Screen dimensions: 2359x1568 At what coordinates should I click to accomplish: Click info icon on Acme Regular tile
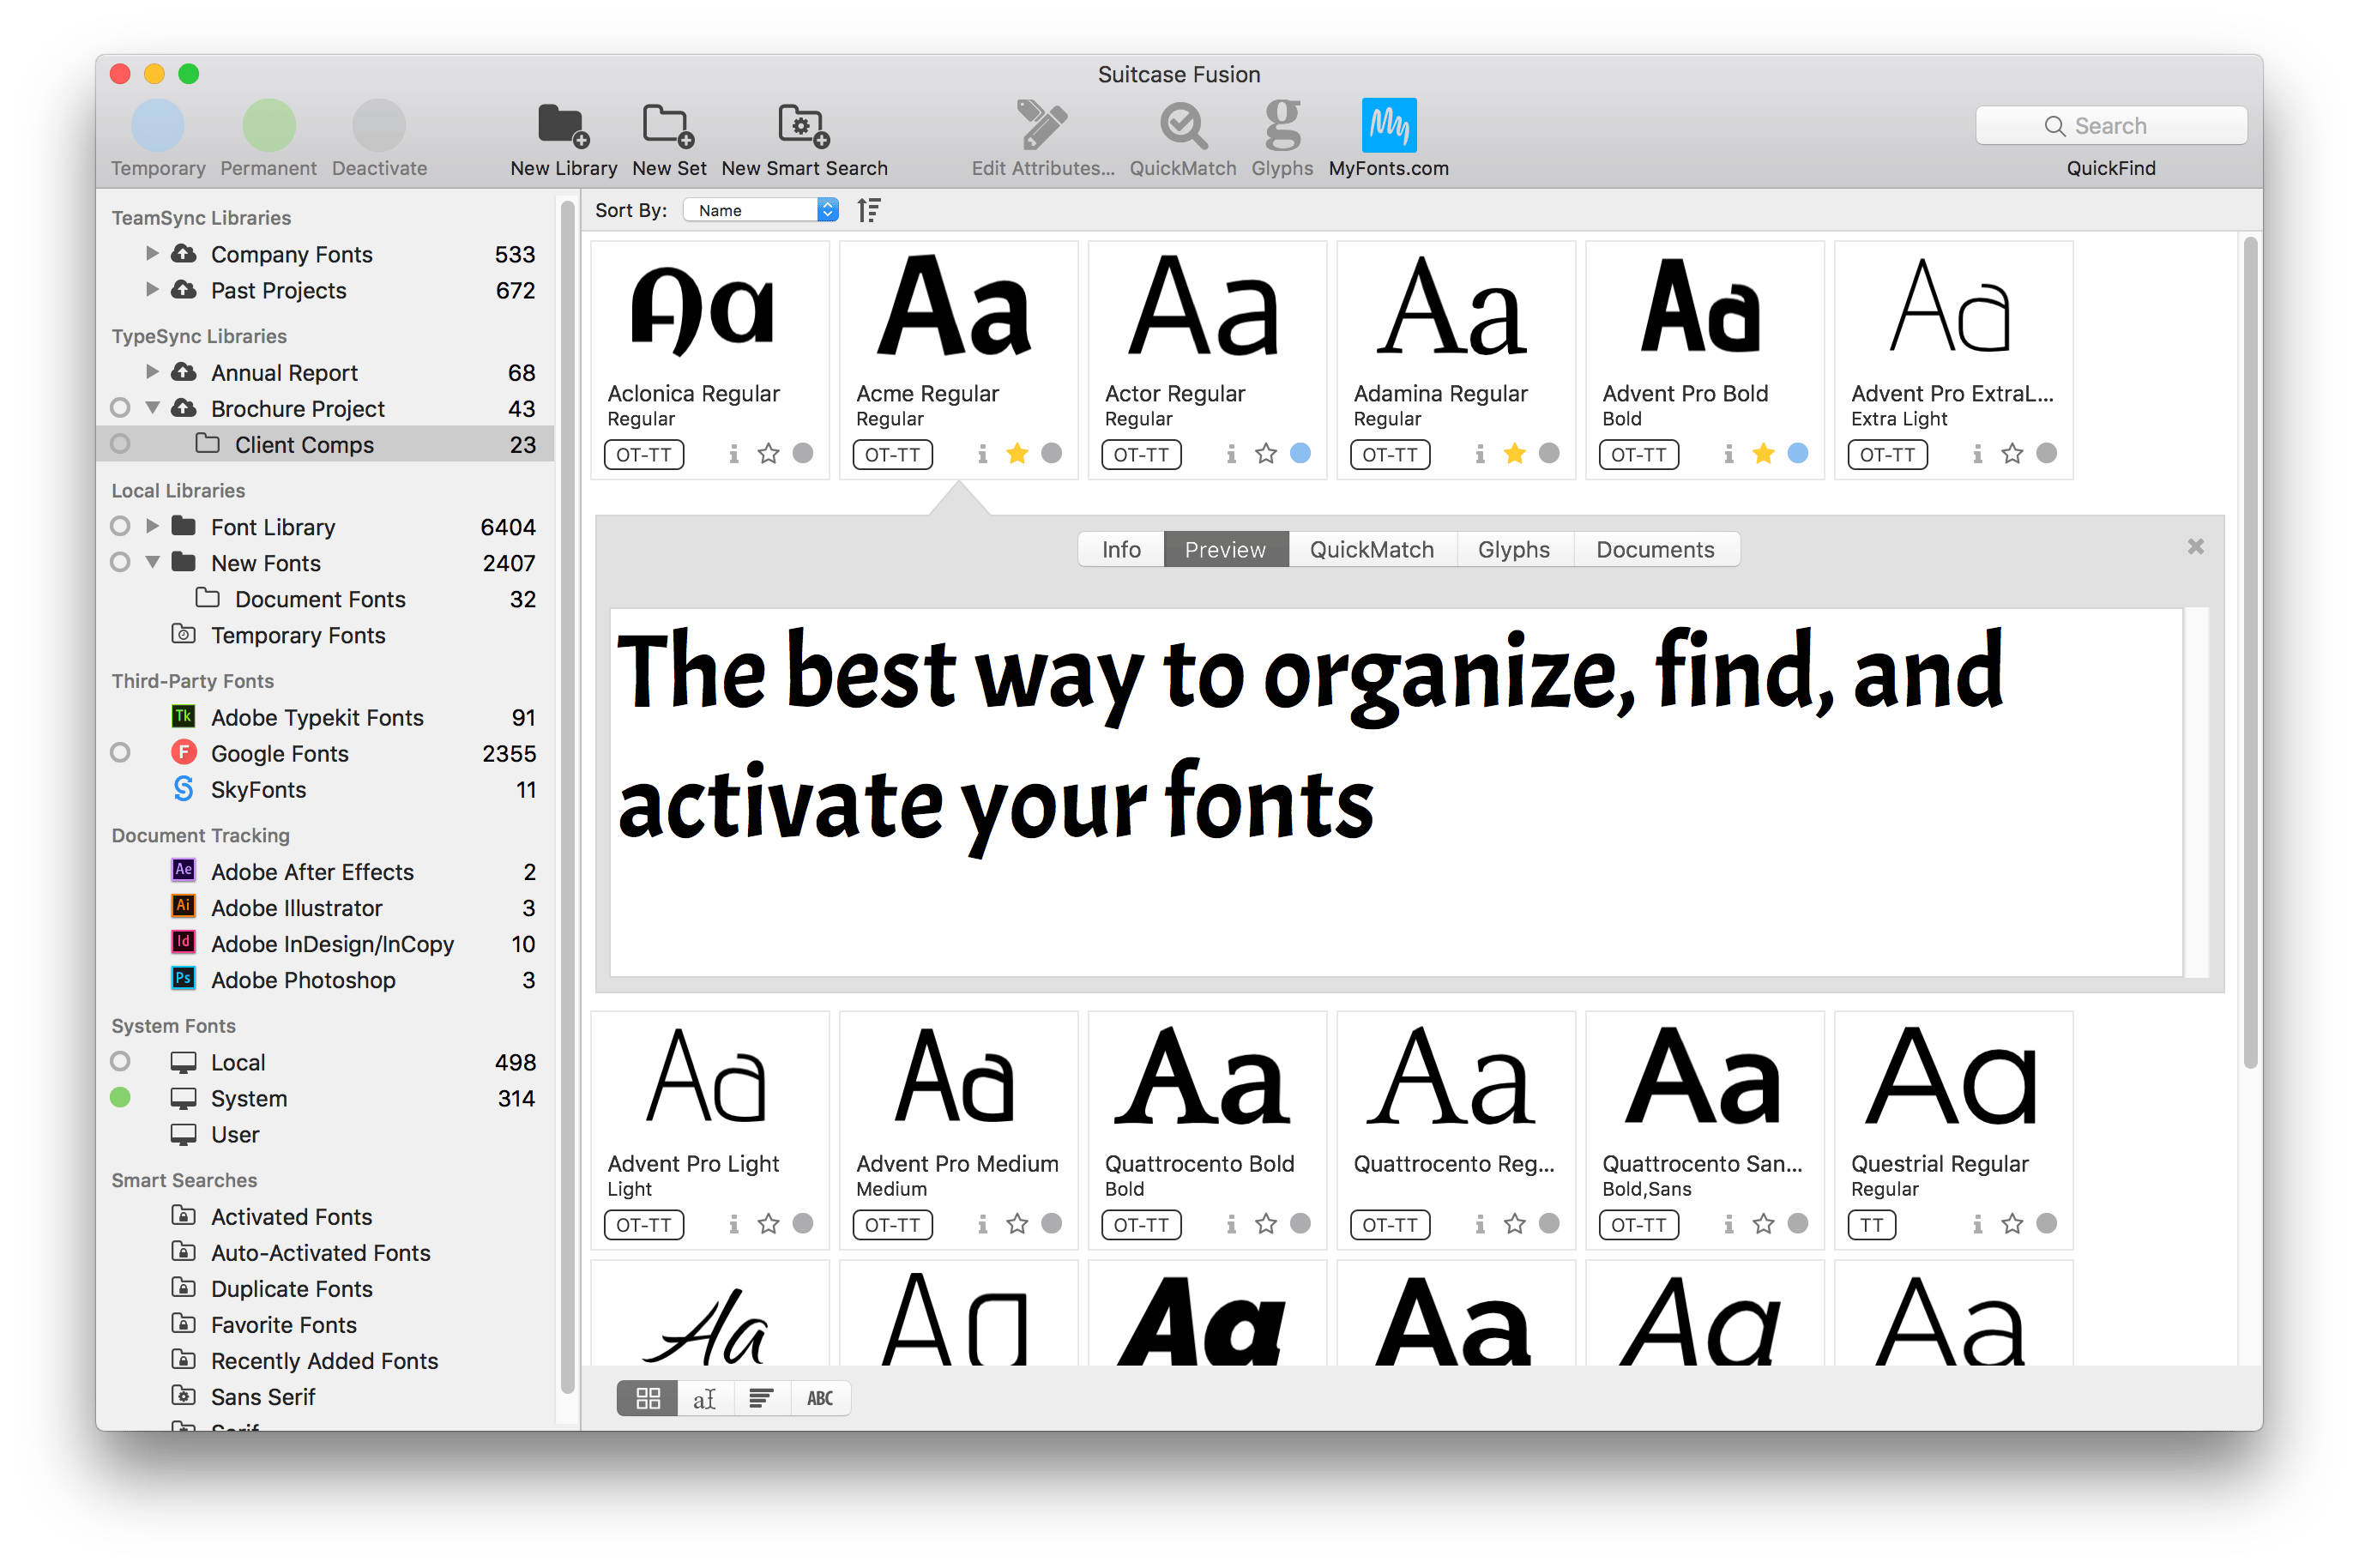[982, 454]
